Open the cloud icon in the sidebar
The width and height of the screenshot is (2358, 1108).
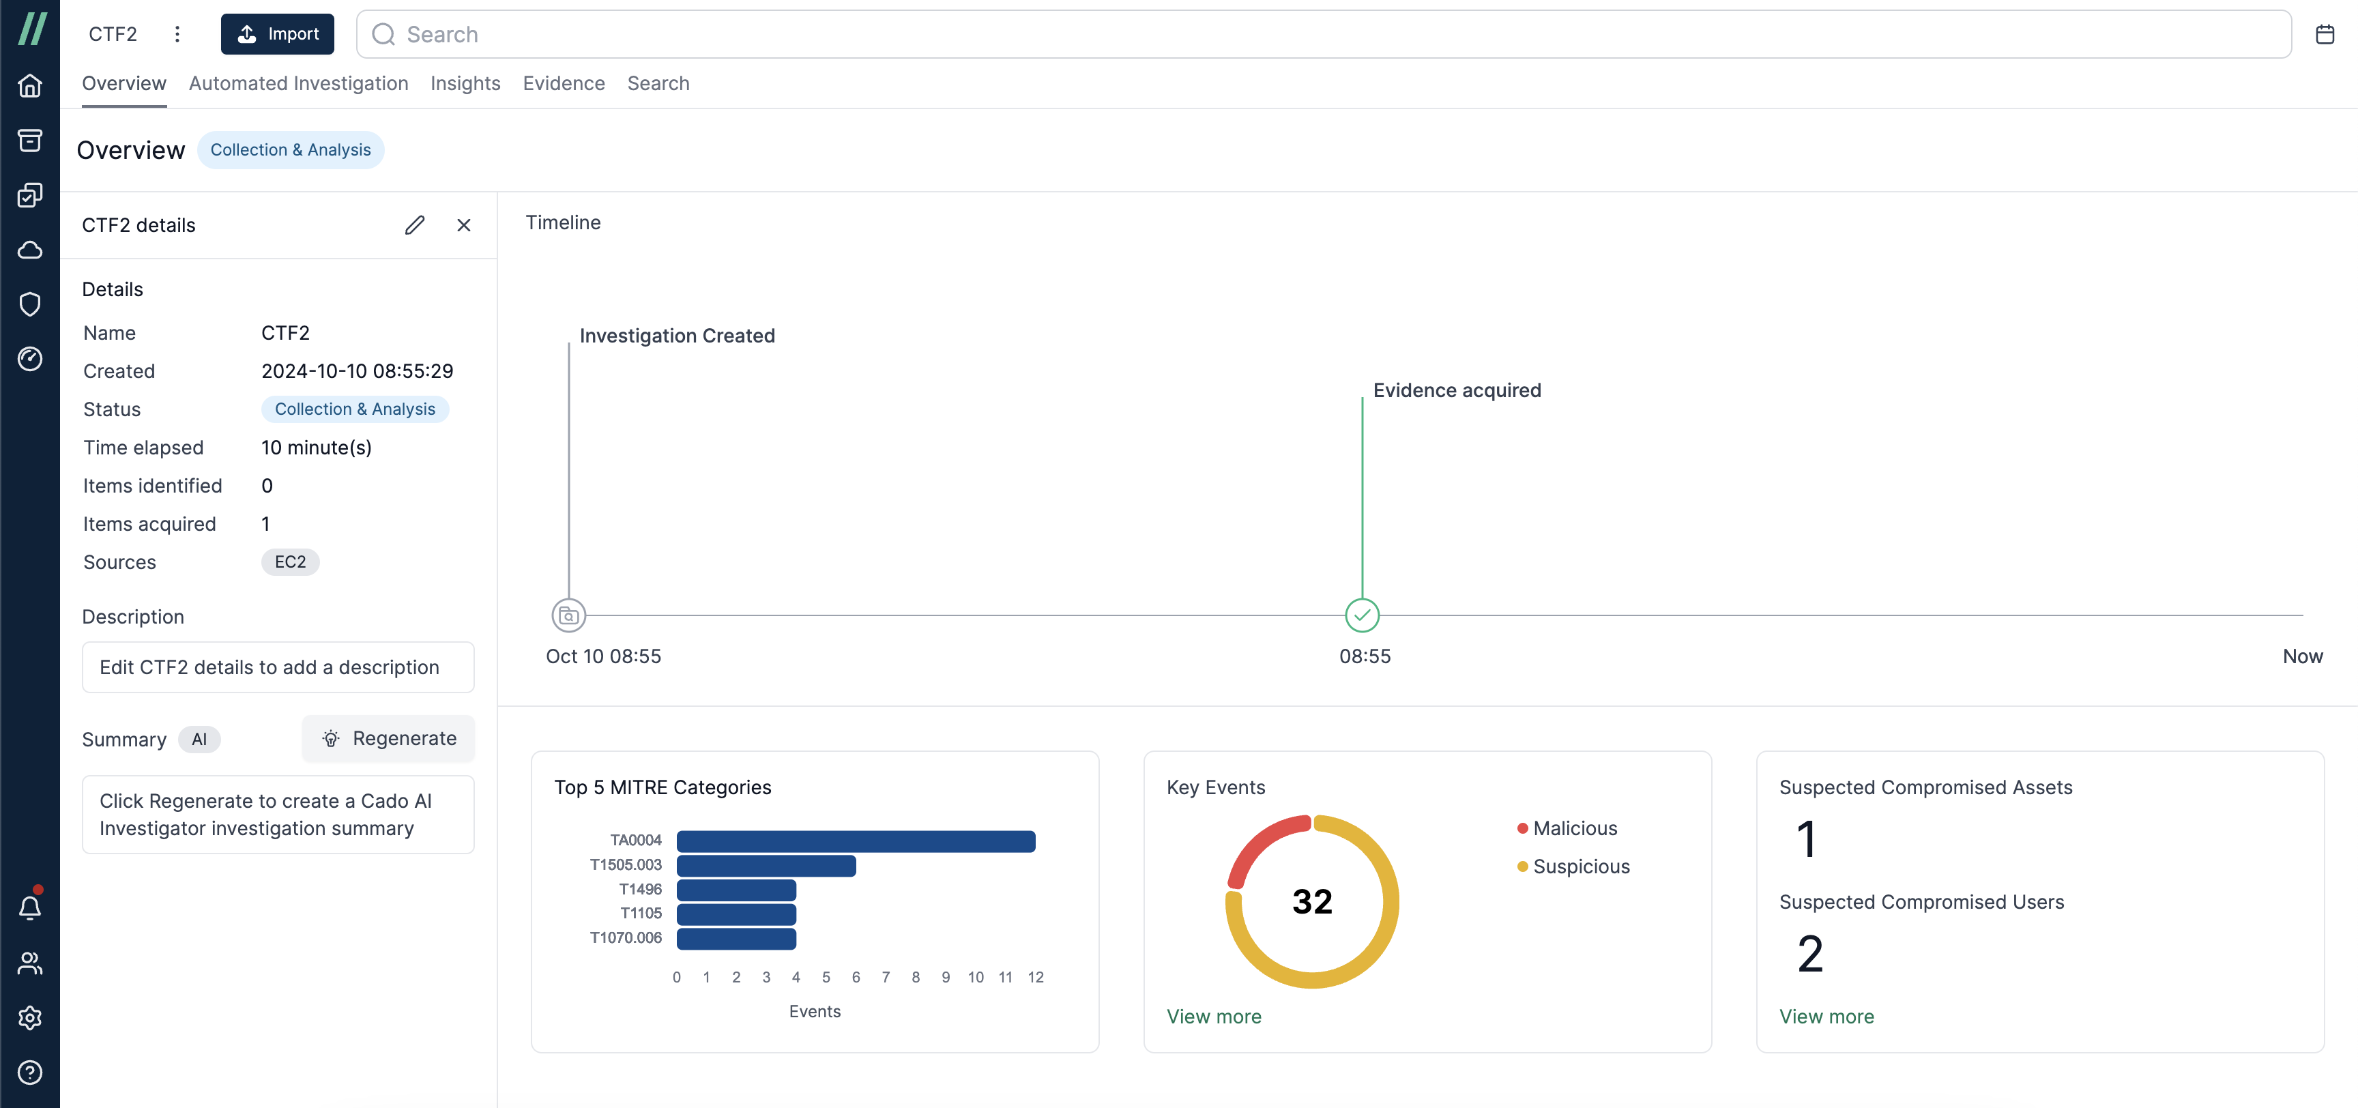coord(30,250)
